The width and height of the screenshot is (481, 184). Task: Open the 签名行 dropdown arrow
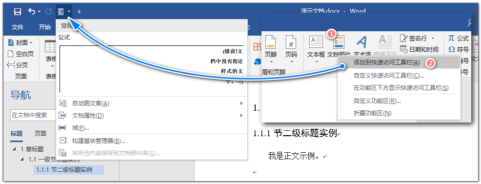point(433,39)
